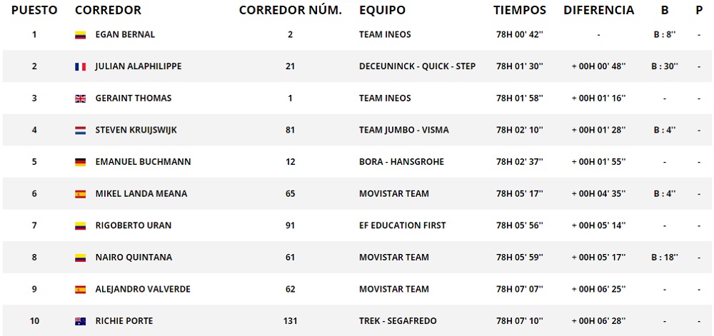714x336 pixels.
Task: Click the DIFERENCIA column header
Action: pyautogui.click(x=598, y=11)
